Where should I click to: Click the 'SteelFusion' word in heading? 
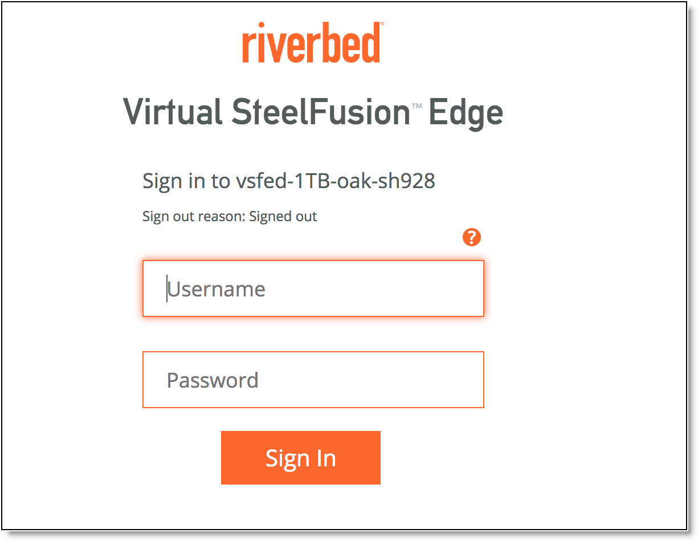tap(321, 112)
